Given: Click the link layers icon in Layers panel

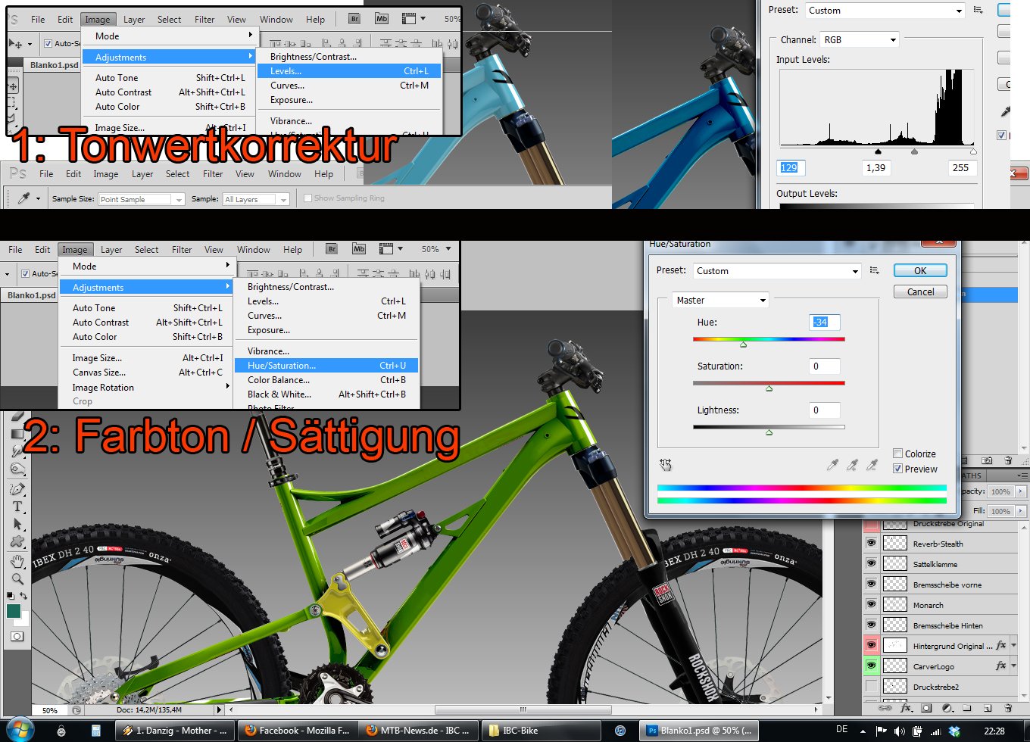Looking at the screenshot, I should pos(885,709).
